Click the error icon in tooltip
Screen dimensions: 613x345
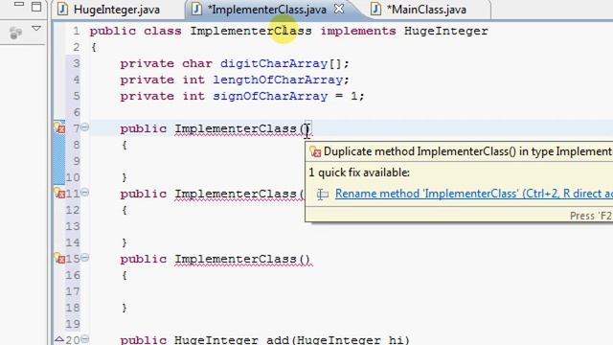[315, 151]
